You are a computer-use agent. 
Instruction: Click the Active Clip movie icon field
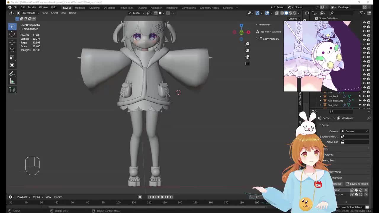pos(355,142)
